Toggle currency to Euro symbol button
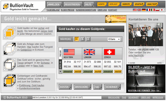The height and width of the screenshot is (101, 166). tap(77, 39)
